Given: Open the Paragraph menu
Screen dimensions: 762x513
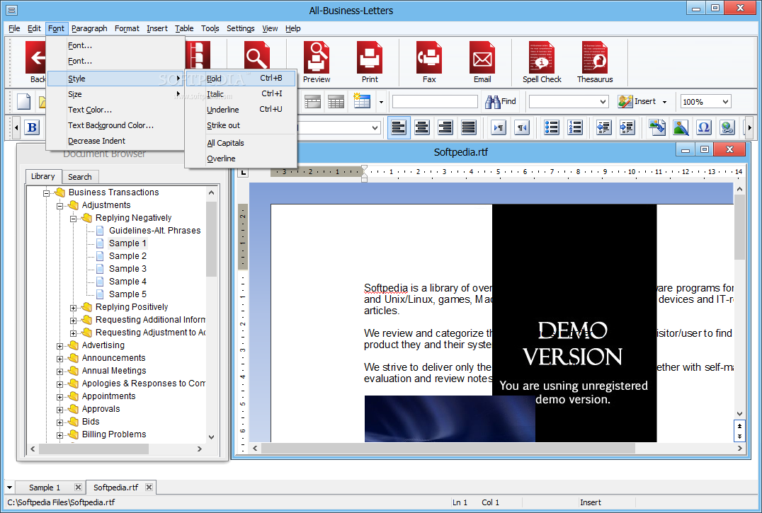Looking at the screenshot, I should 89,28.
